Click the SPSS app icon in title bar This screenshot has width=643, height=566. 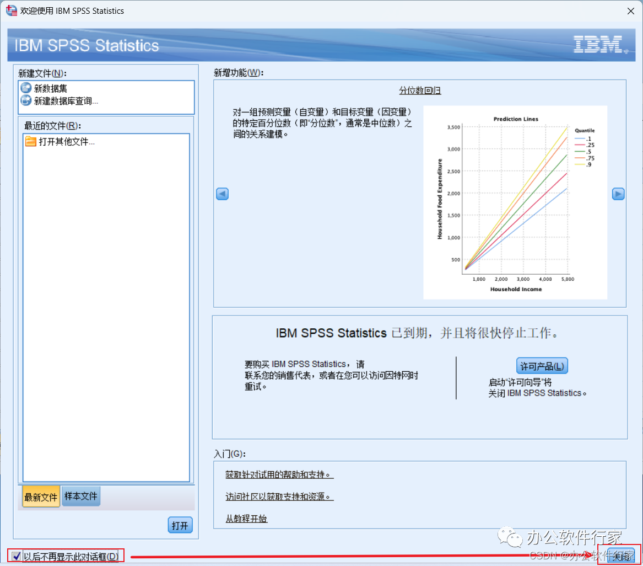(x=11, y=10)
